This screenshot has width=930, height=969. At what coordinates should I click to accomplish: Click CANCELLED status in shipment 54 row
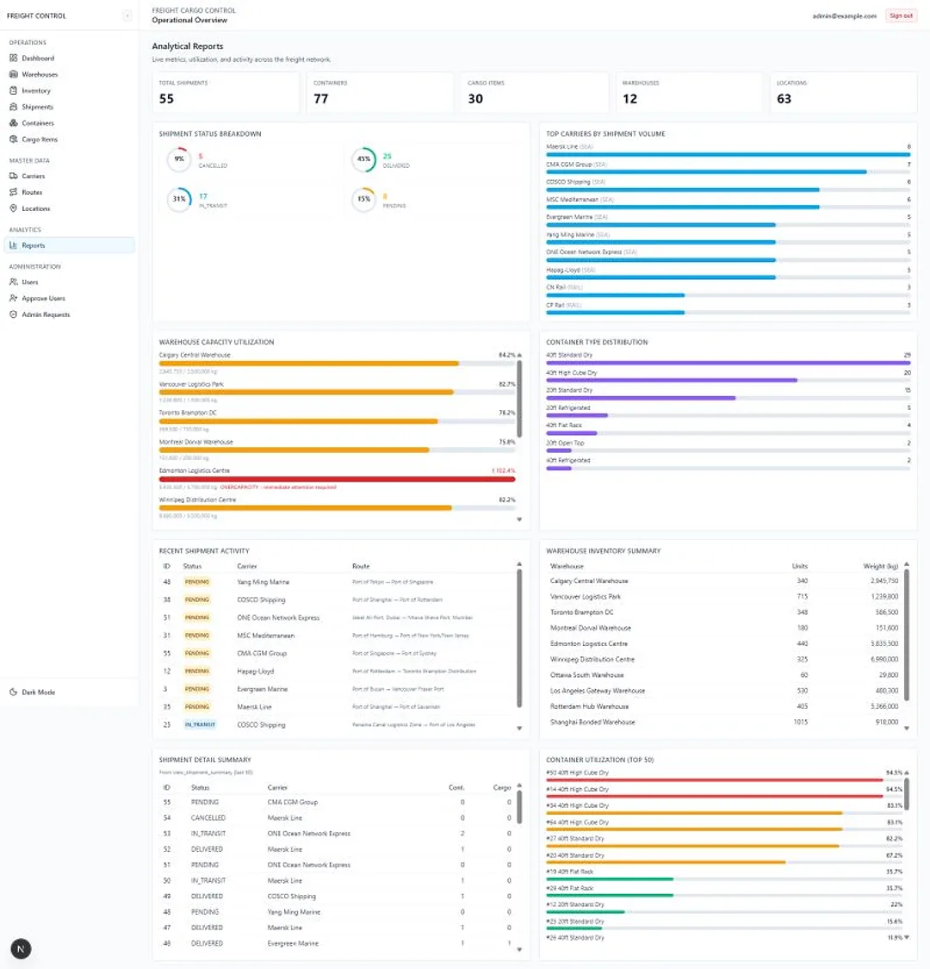(x=208, y=817)
